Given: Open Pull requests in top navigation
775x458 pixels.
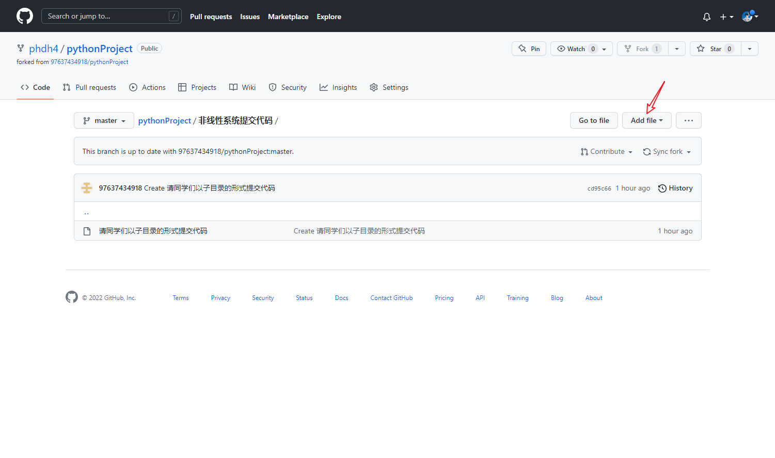Looking at the screenshot, I should point(211,17).
